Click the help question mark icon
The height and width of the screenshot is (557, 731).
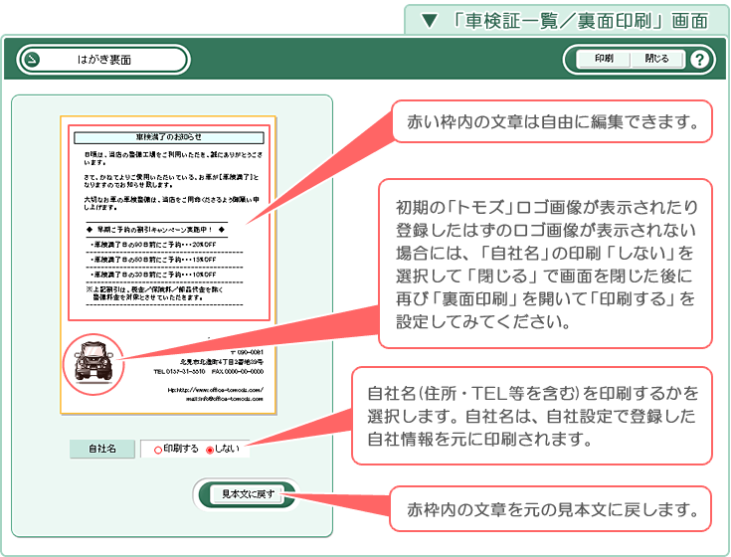(699, 60)
